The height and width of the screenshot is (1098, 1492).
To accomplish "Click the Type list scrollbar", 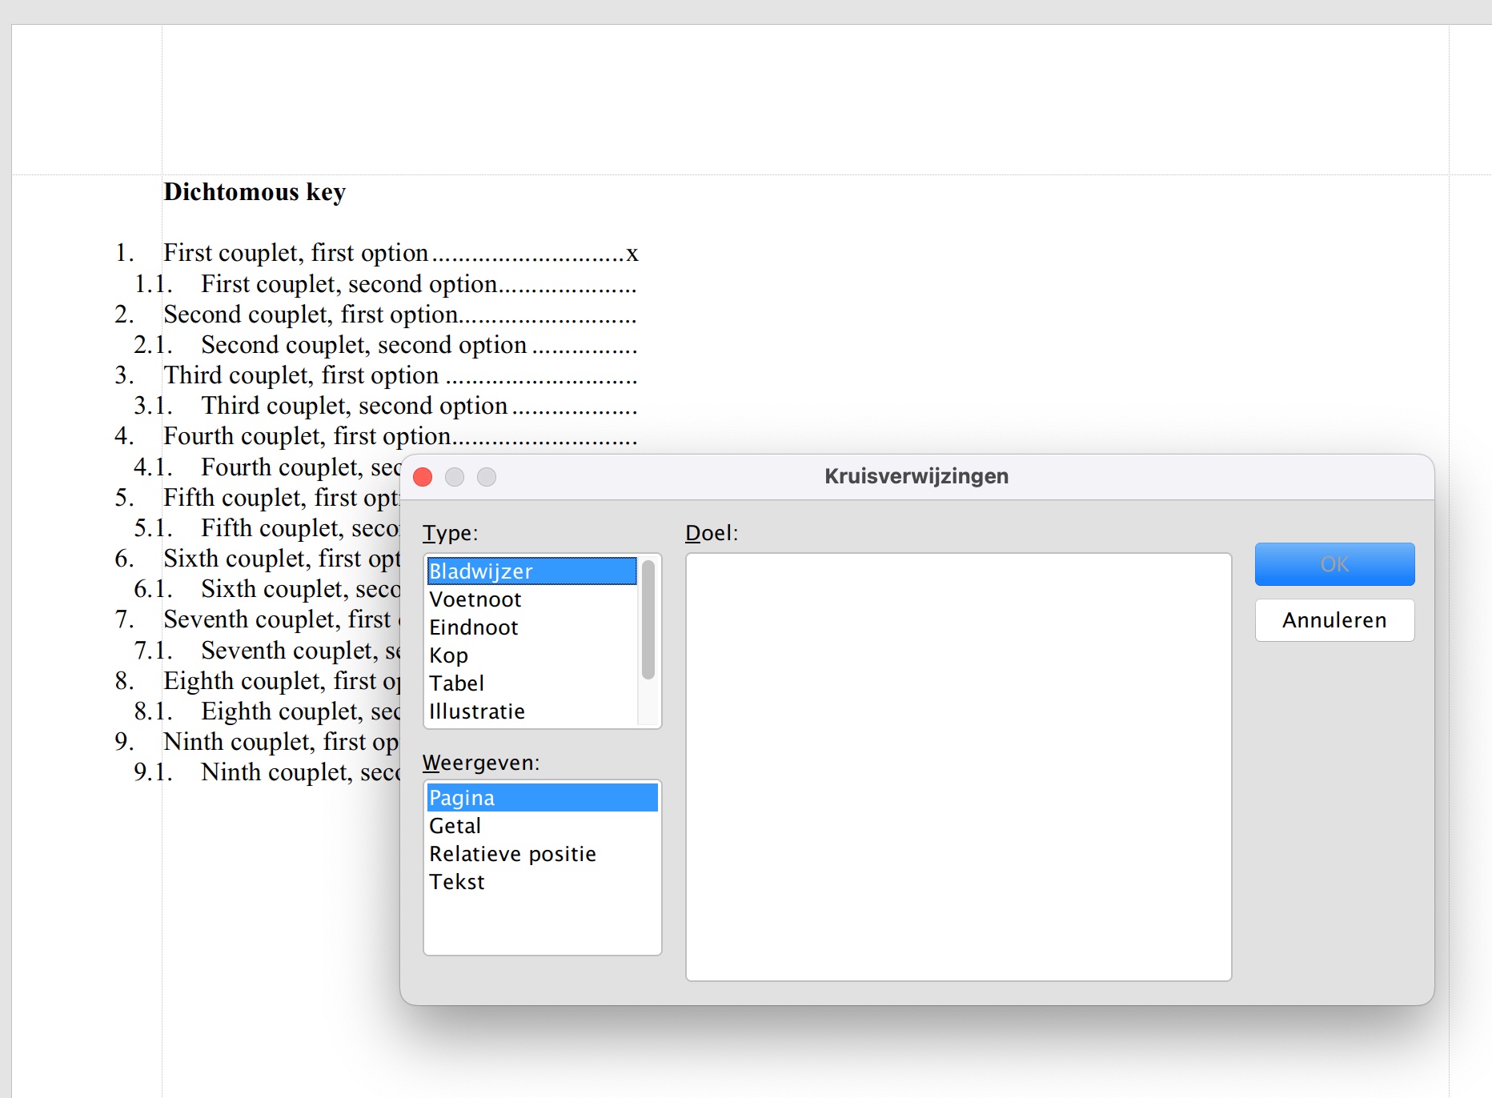I will pos(648,620).
